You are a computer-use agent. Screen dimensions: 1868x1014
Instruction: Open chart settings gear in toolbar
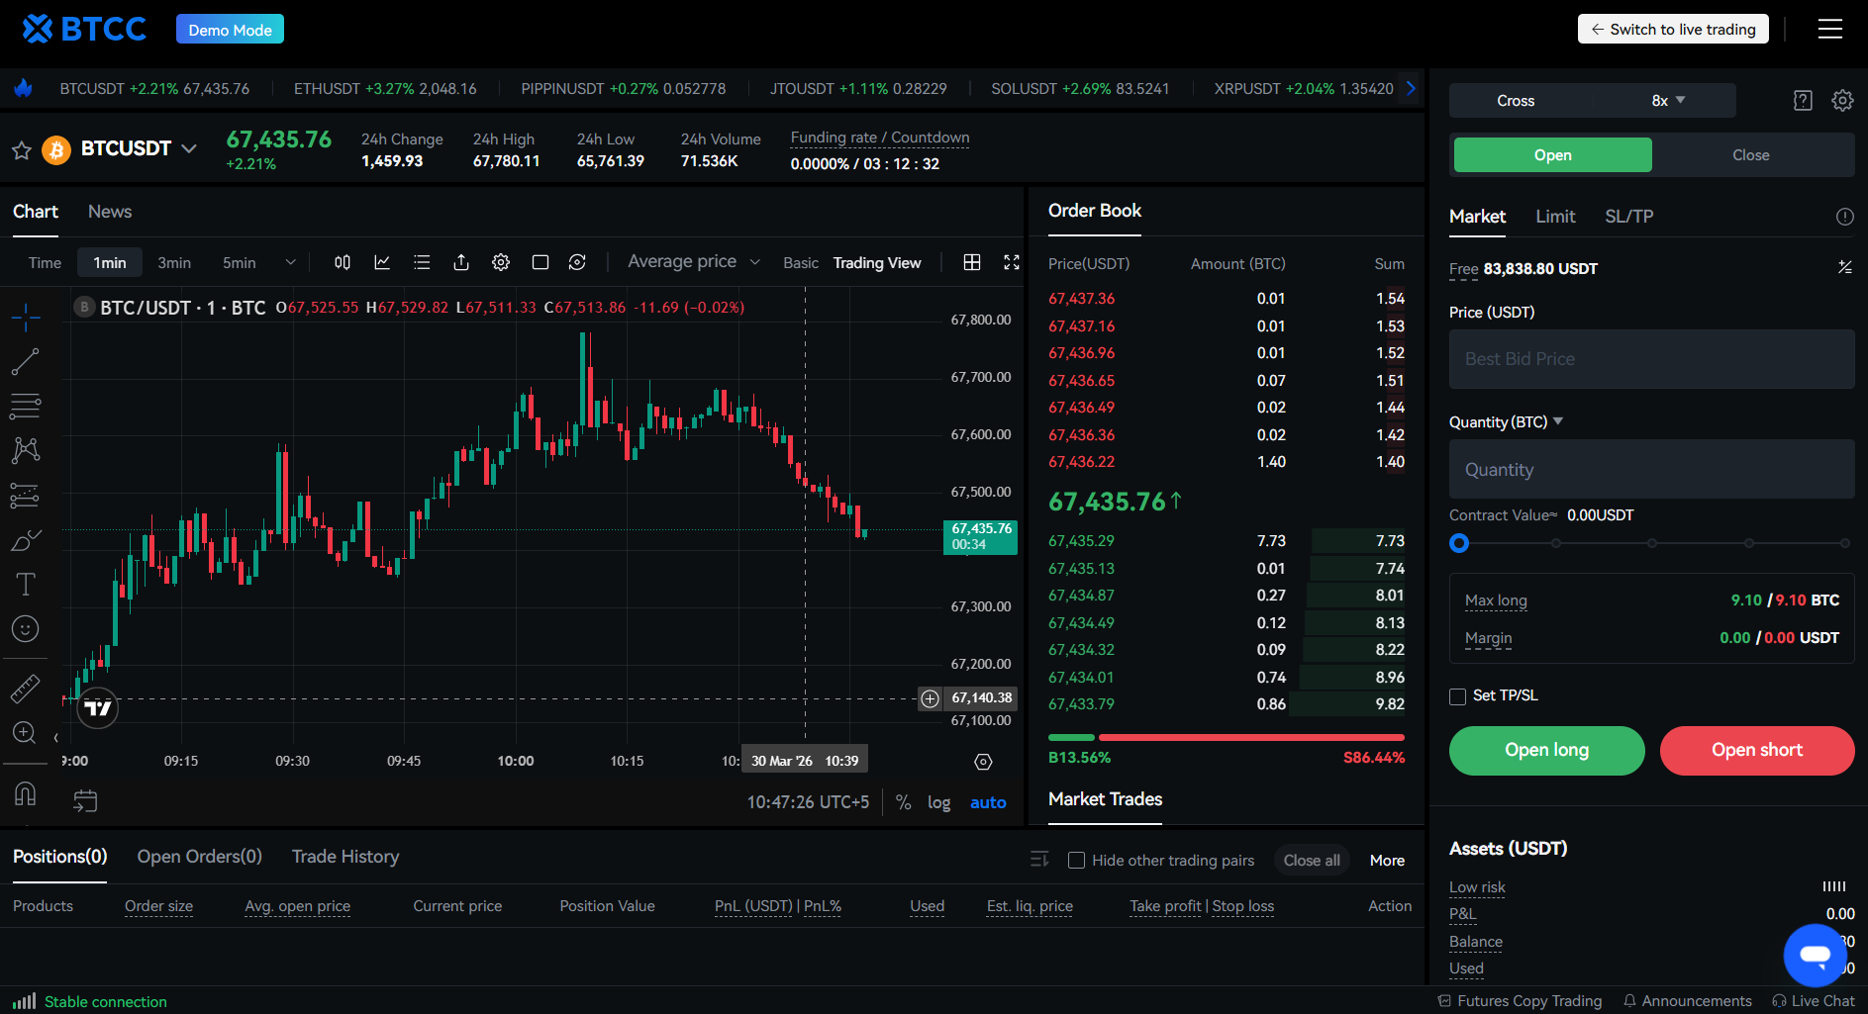point(501,262)
